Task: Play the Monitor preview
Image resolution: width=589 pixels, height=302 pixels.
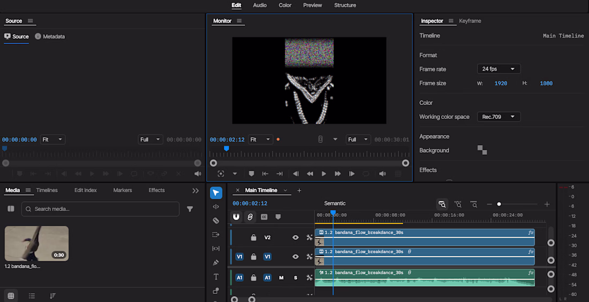Action: click(323, 173)
